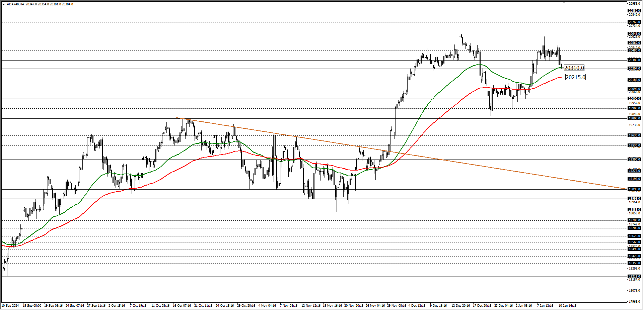
Task: Click the 18350.0 price level label
Action: coord(634,263)
